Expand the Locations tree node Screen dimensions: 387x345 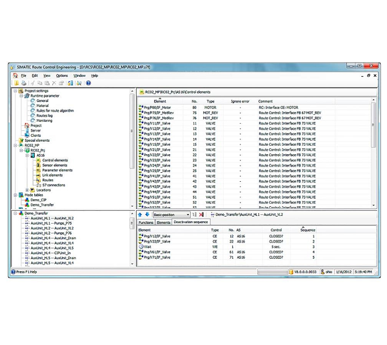pos(27,190)
